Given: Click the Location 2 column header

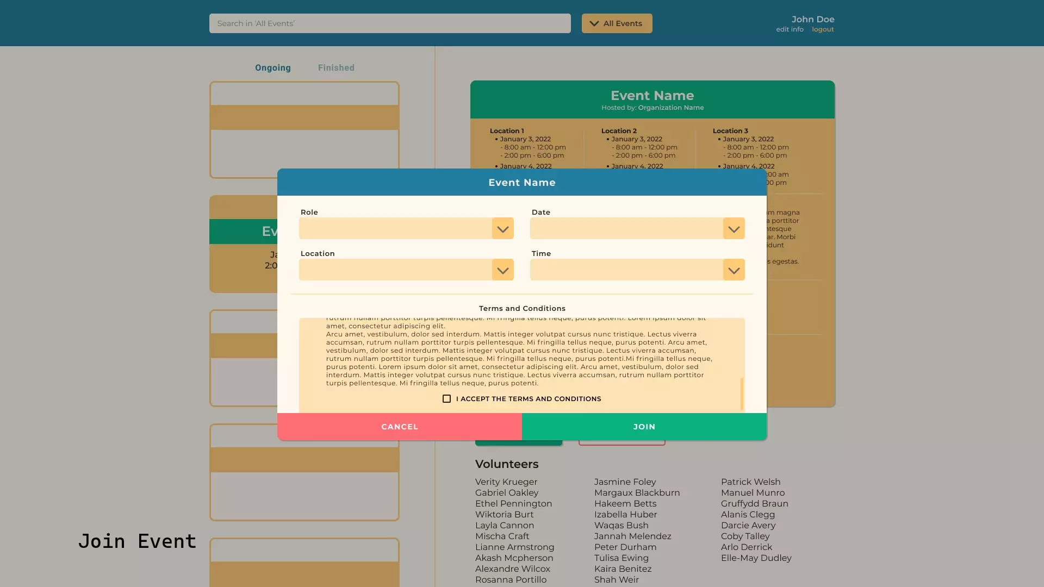Looking at the screenshot, I should pyautogui.click(x=618, y=130).
